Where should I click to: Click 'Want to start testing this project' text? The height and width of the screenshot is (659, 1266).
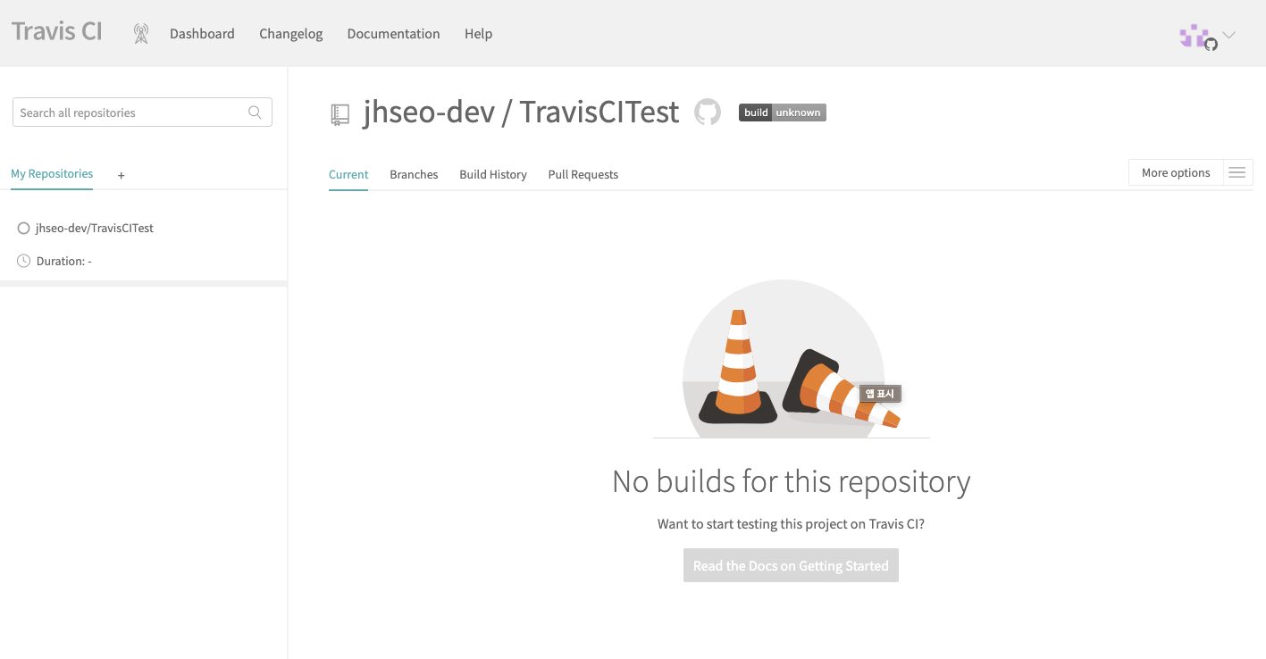click(x=791, y=524)
